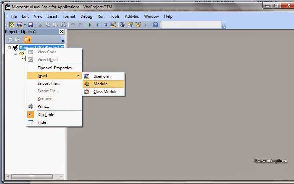Click the Project panel scroll left arrow

[x=8, y=177]
